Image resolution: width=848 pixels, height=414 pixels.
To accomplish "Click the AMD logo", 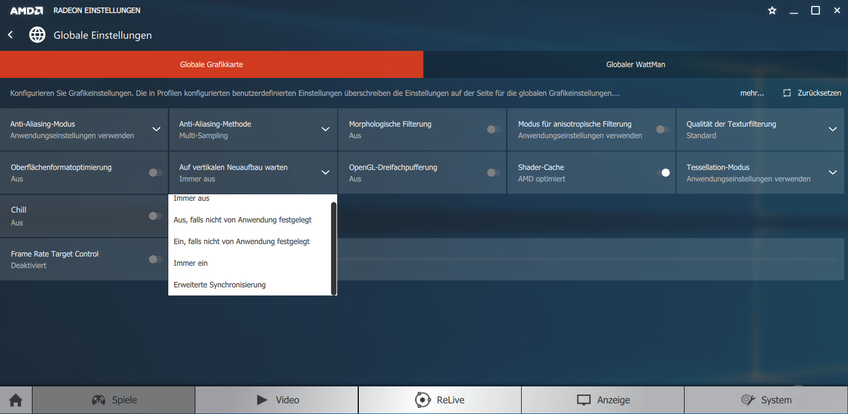I will 27,10.
